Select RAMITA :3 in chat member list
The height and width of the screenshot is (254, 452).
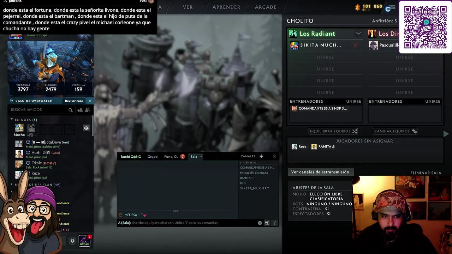246,178
